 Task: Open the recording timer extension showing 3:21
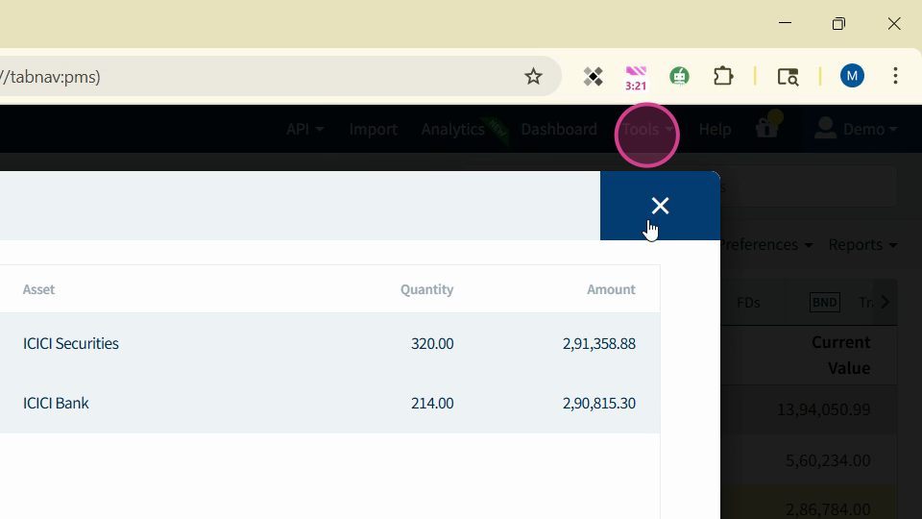pos(636,78)
